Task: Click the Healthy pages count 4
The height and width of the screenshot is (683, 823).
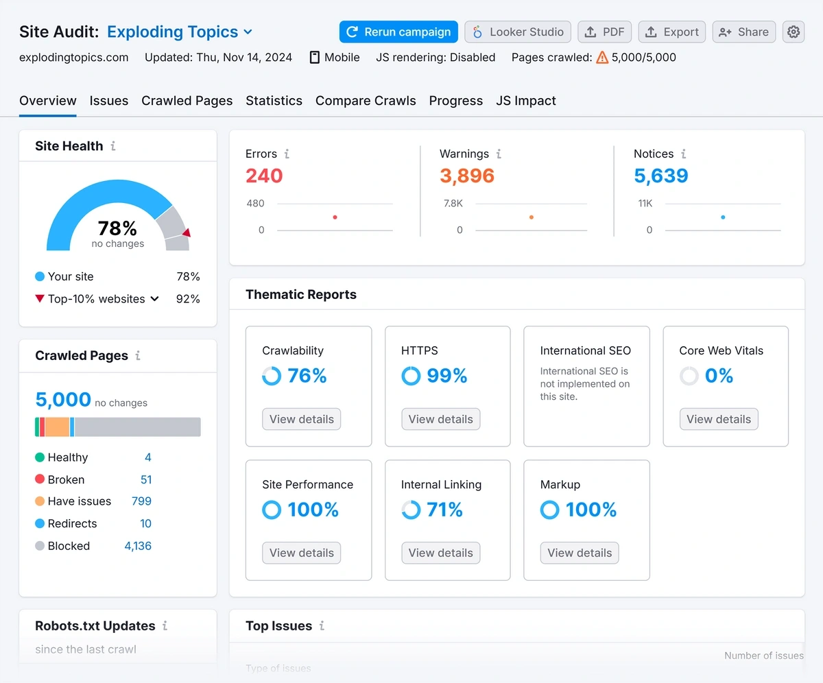Action: 148,457
